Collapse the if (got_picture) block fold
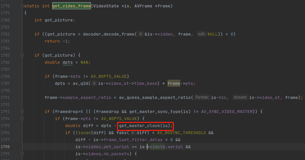The width and height of the screenshot is (305, 160). pyautogui.click(x=22, y=55)
